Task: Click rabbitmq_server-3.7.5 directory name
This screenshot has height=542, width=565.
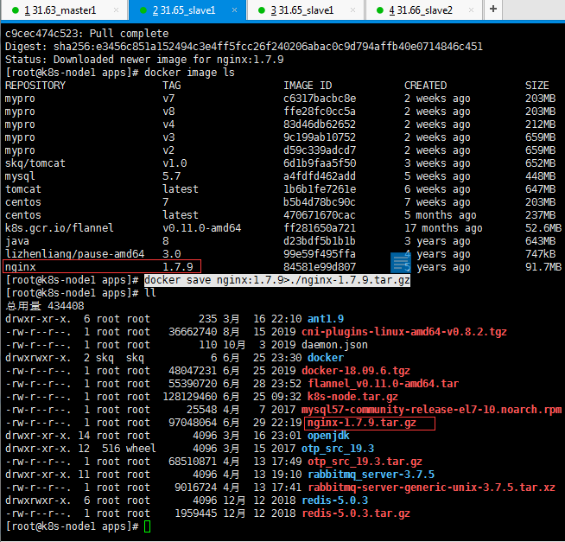Action: tap(371, 475)
